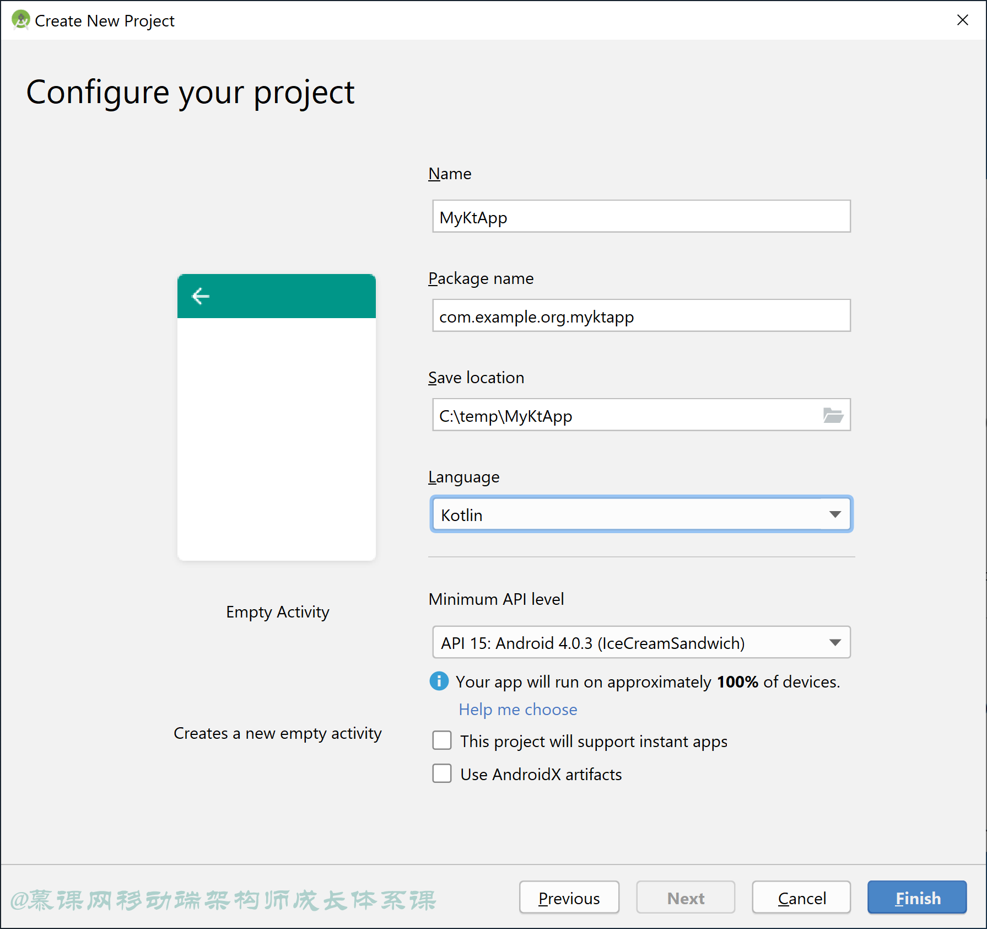Check Use AndroidX artifacts
This screenshot has width=987, height=929.
pyautogui.click(x=441, y=774)
